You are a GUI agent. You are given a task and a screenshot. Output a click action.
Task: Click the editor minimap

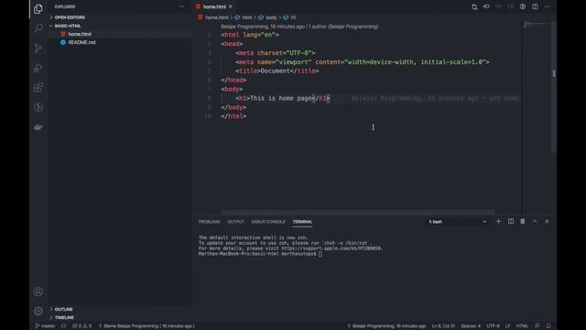tap(536, 25)
